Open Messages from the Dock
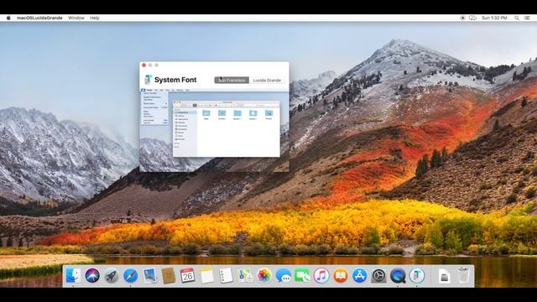This screenshot has width=537, height=302. (x=284, y=275)
